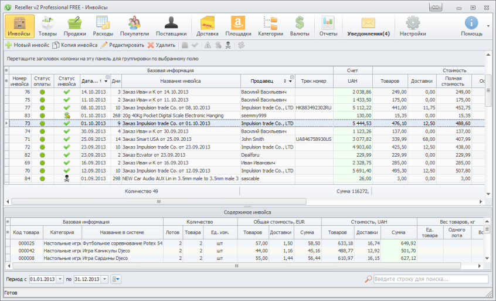Screen dimensions: 496x301
Task: Open the Настройки gear settings
Action: pos(413,26)
